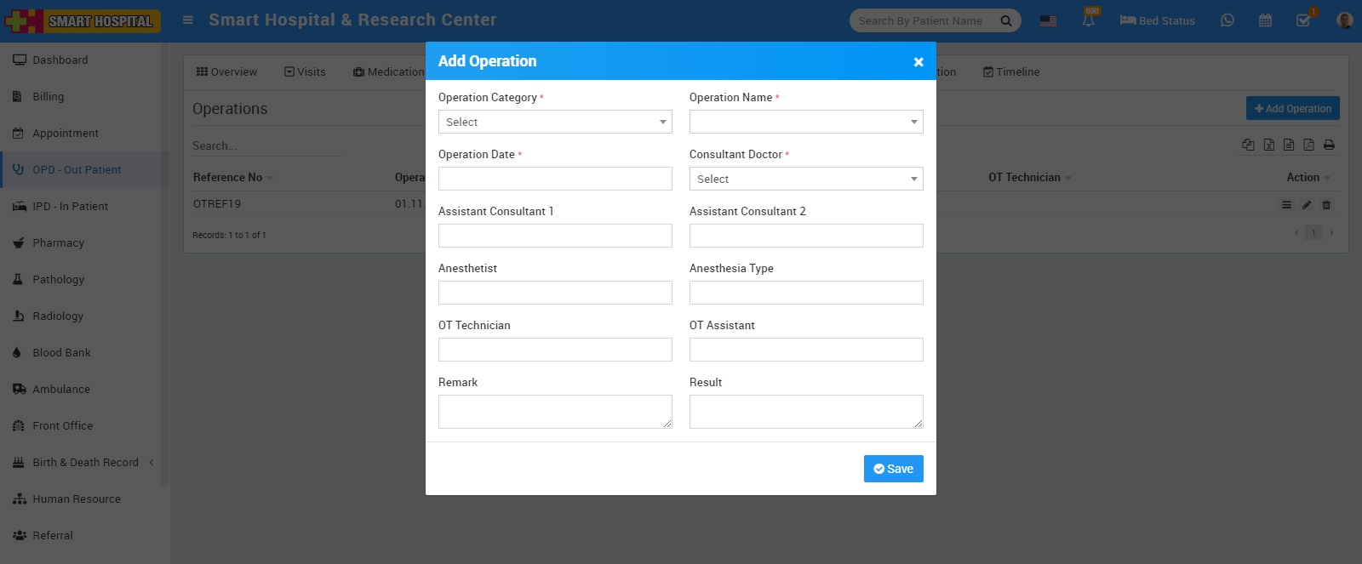1362x564 pixels.
Task: Click the language flag icon
Action: click(x=1048, y=20)
